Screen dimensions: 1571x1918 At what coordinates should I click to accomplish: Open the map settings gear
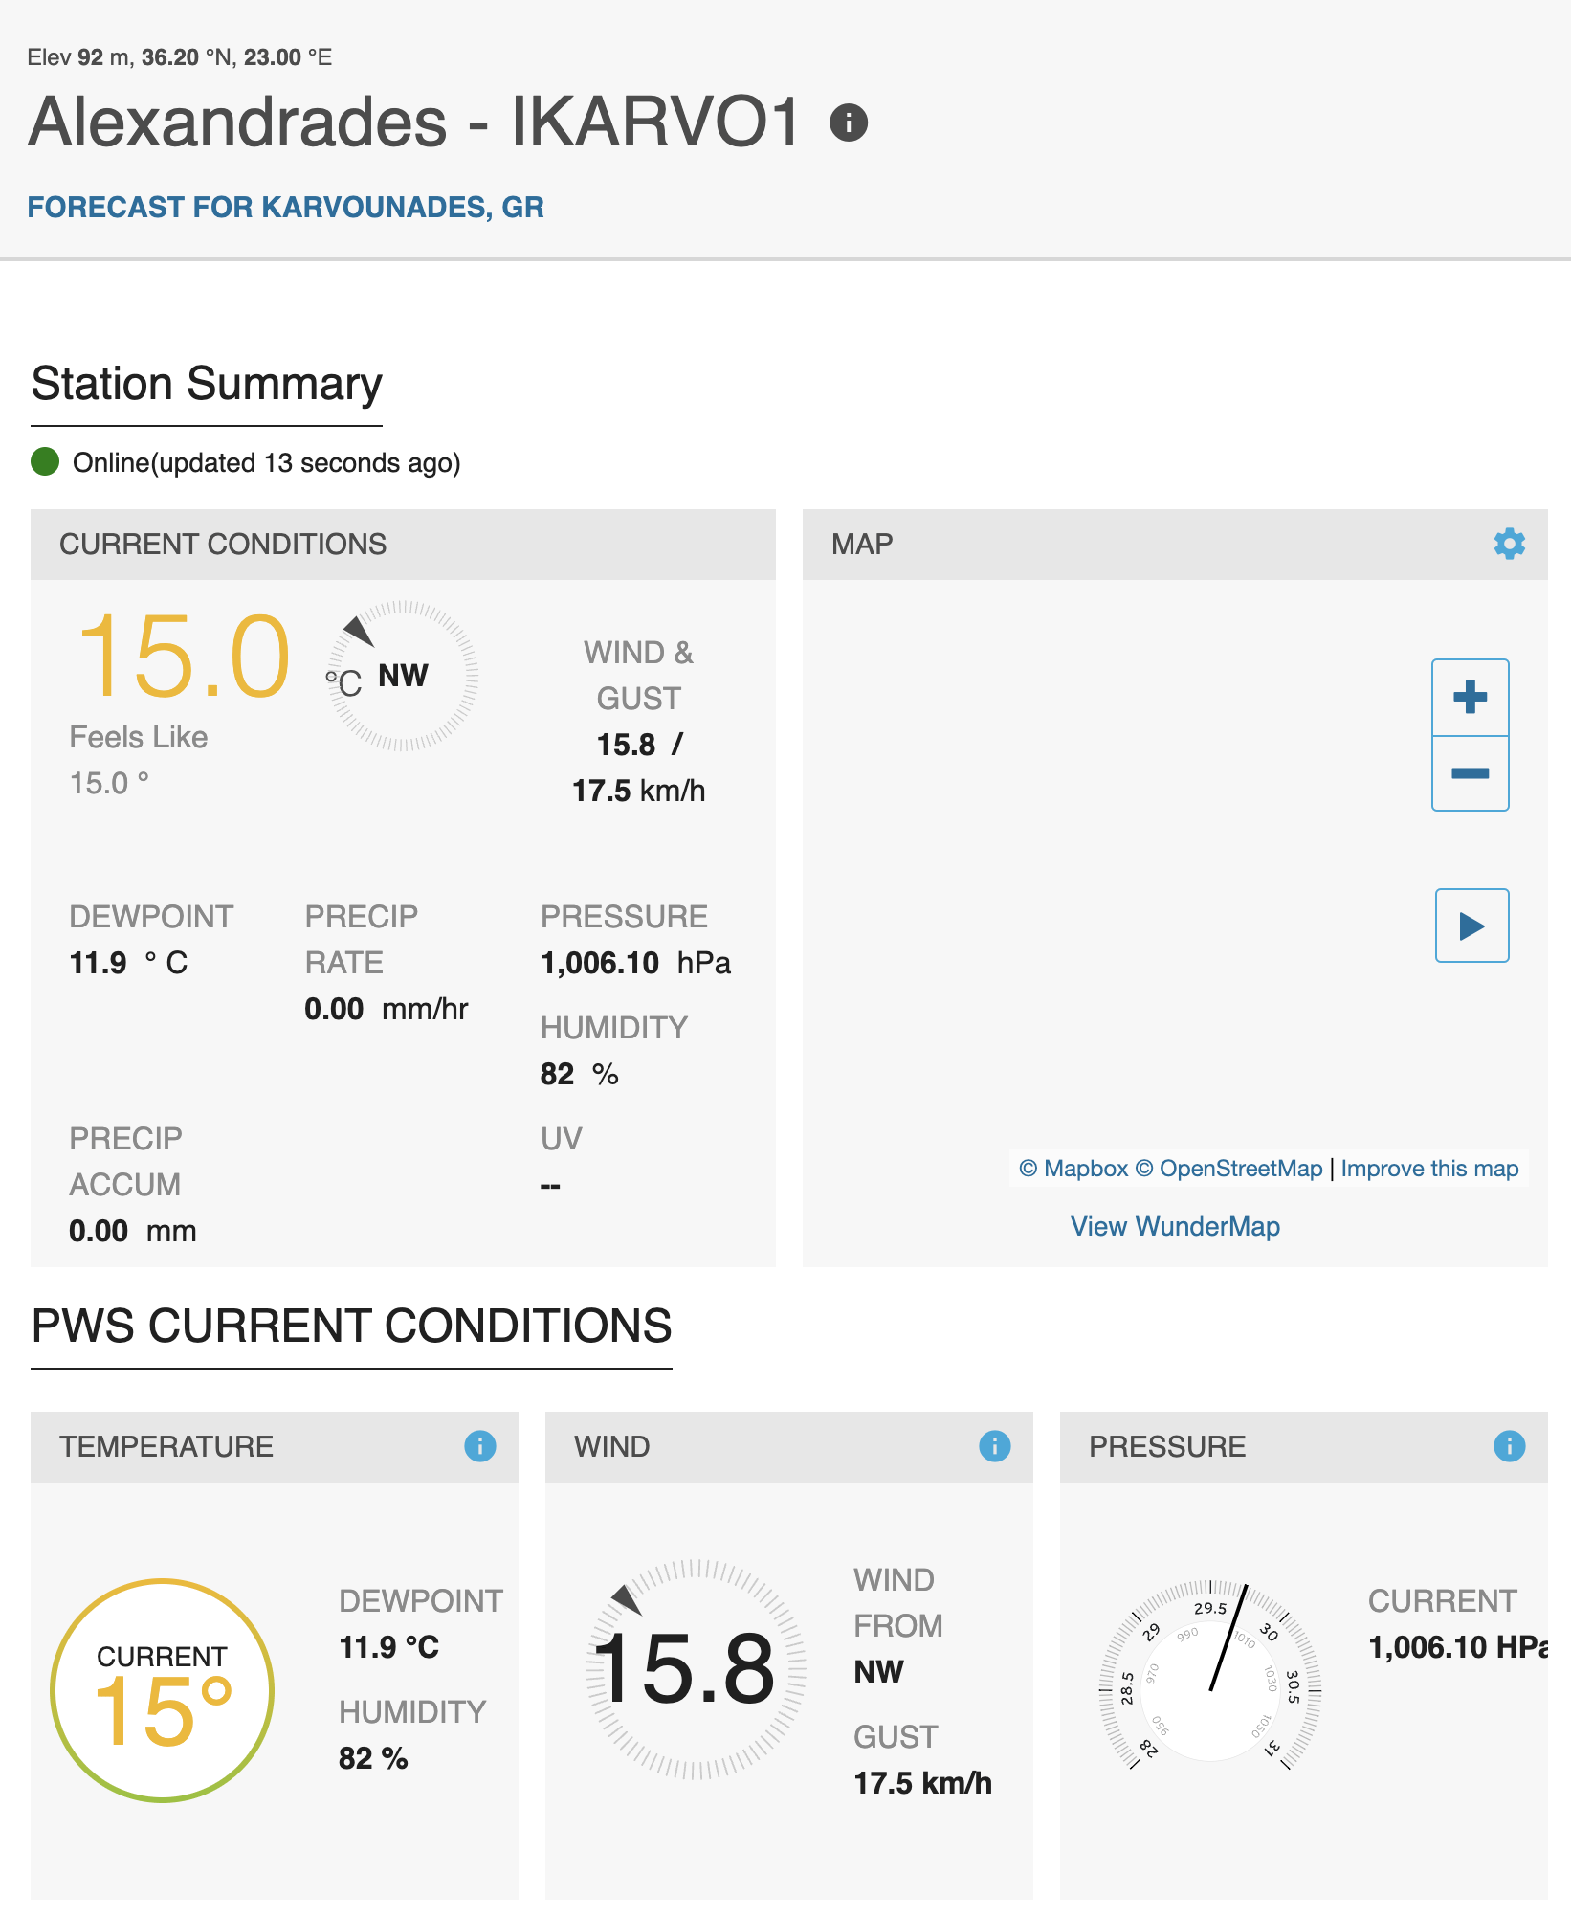point(1509,544)
